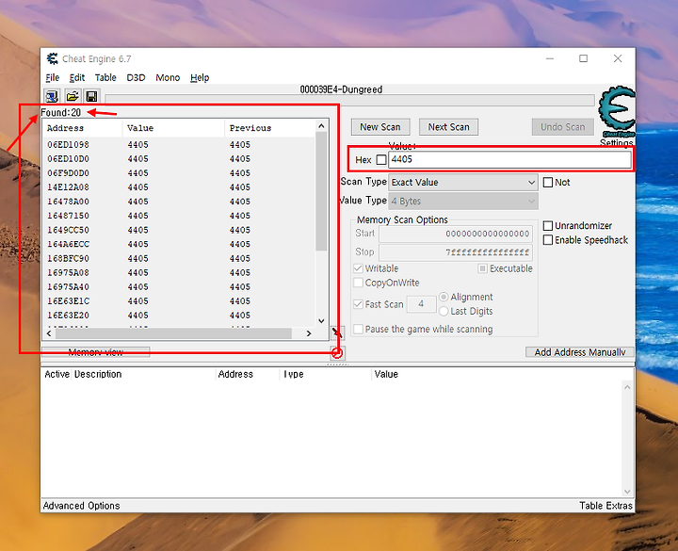Image resolution: width=678 pixels, height=551 pixels.
Task: Open the Help menu
Action: pos(200,77)
